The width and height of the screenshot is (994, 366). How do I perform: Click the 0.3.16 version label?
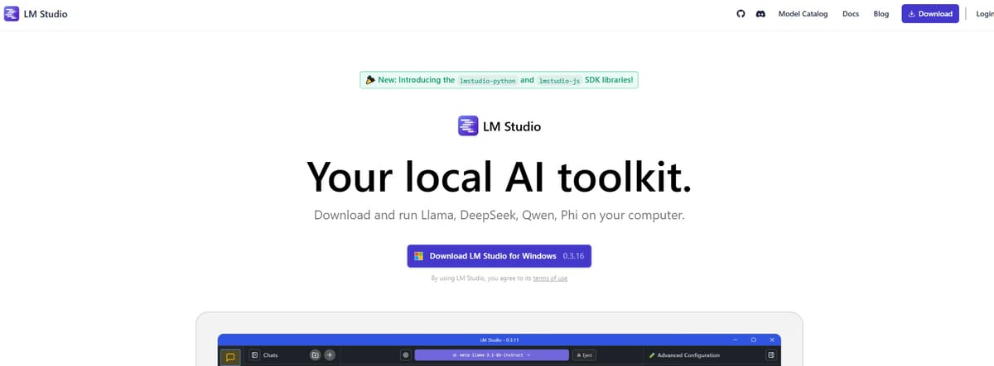(x=573, y=256)
